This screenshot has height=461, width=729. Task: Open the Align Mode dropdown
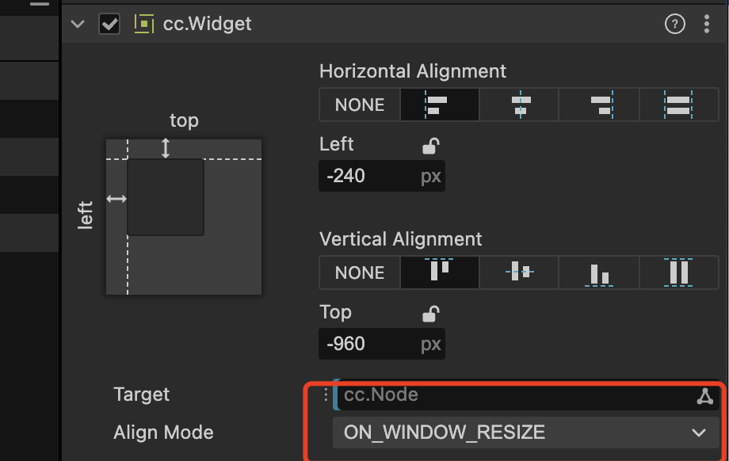(525, 432)
